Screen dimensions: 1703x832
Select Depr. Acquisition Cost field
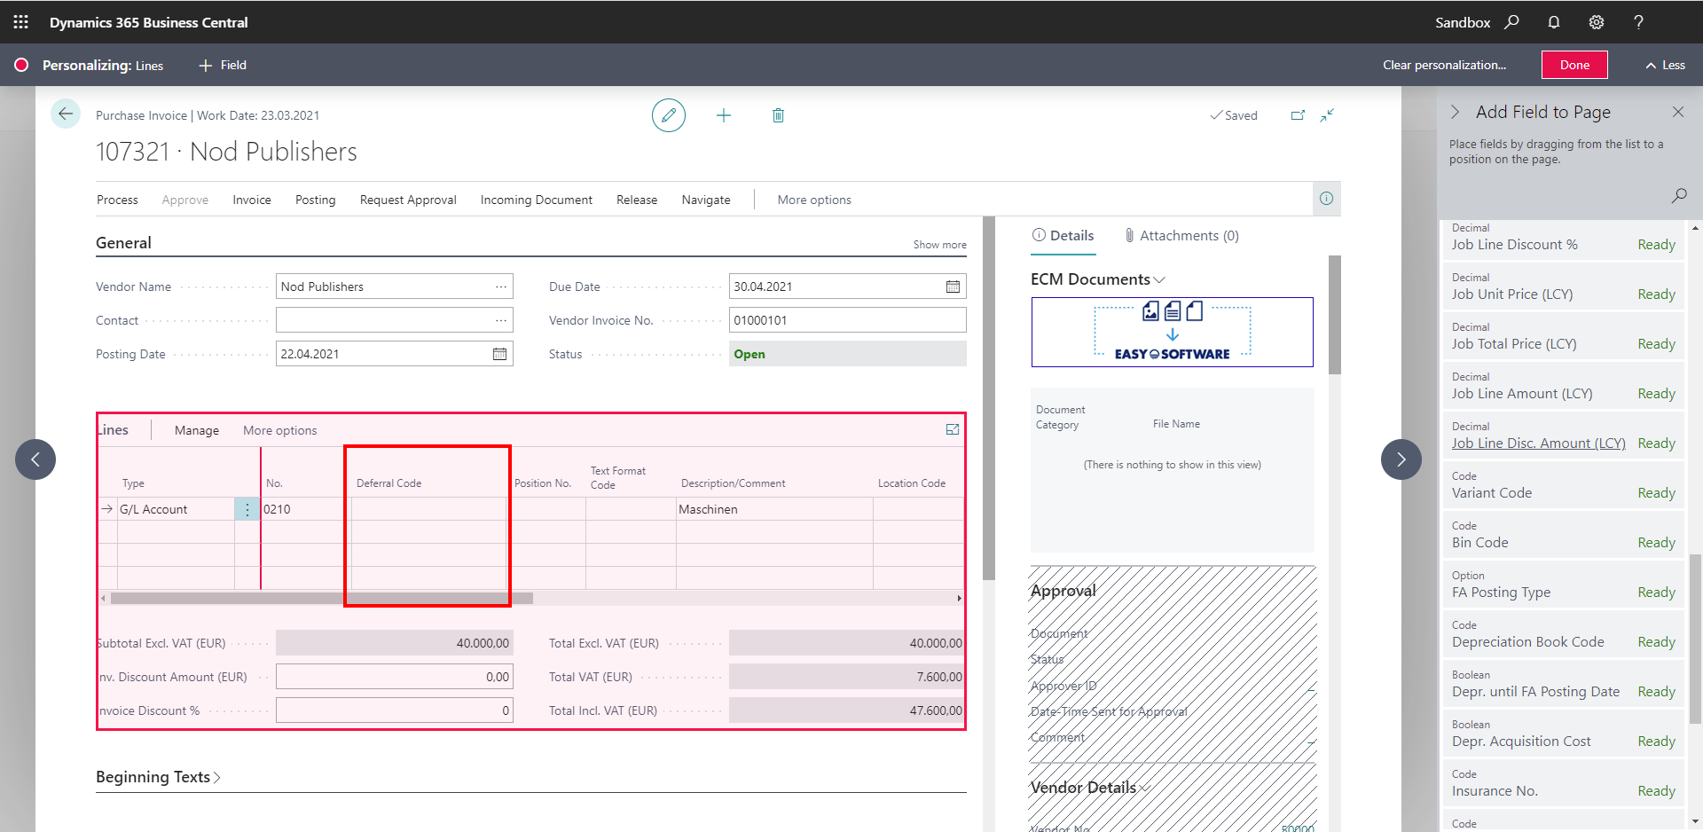[1564, 733]
